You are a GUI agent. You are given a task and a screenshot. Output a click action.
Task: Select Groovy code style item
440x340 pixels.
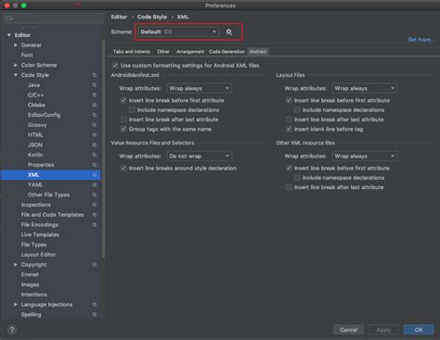tap(37, 125)
